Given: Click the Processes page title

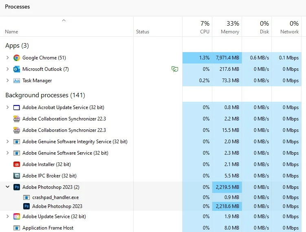Looking at the screenshot, I should tap(18, 7).
